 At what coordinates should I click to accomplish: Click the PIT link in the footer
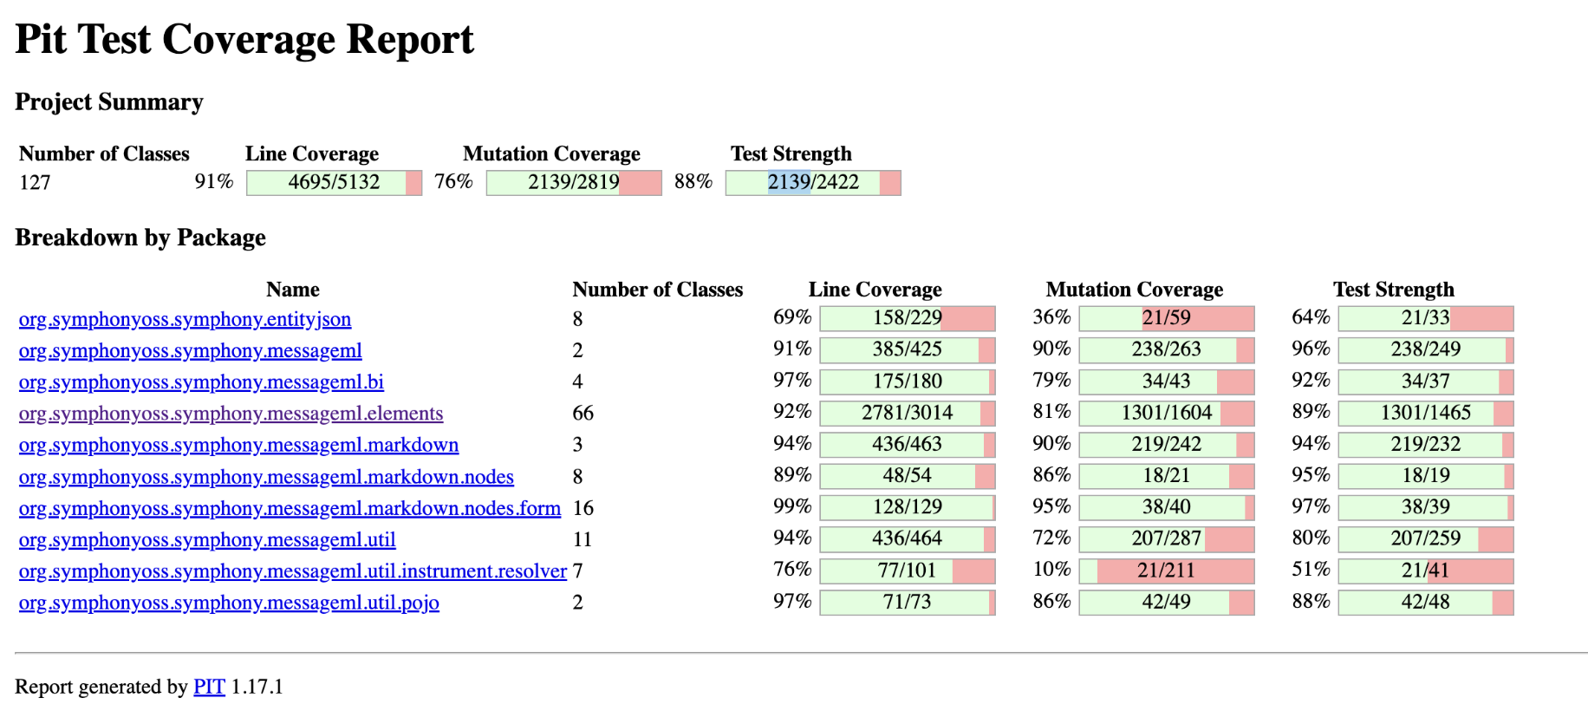coord(209,687)
